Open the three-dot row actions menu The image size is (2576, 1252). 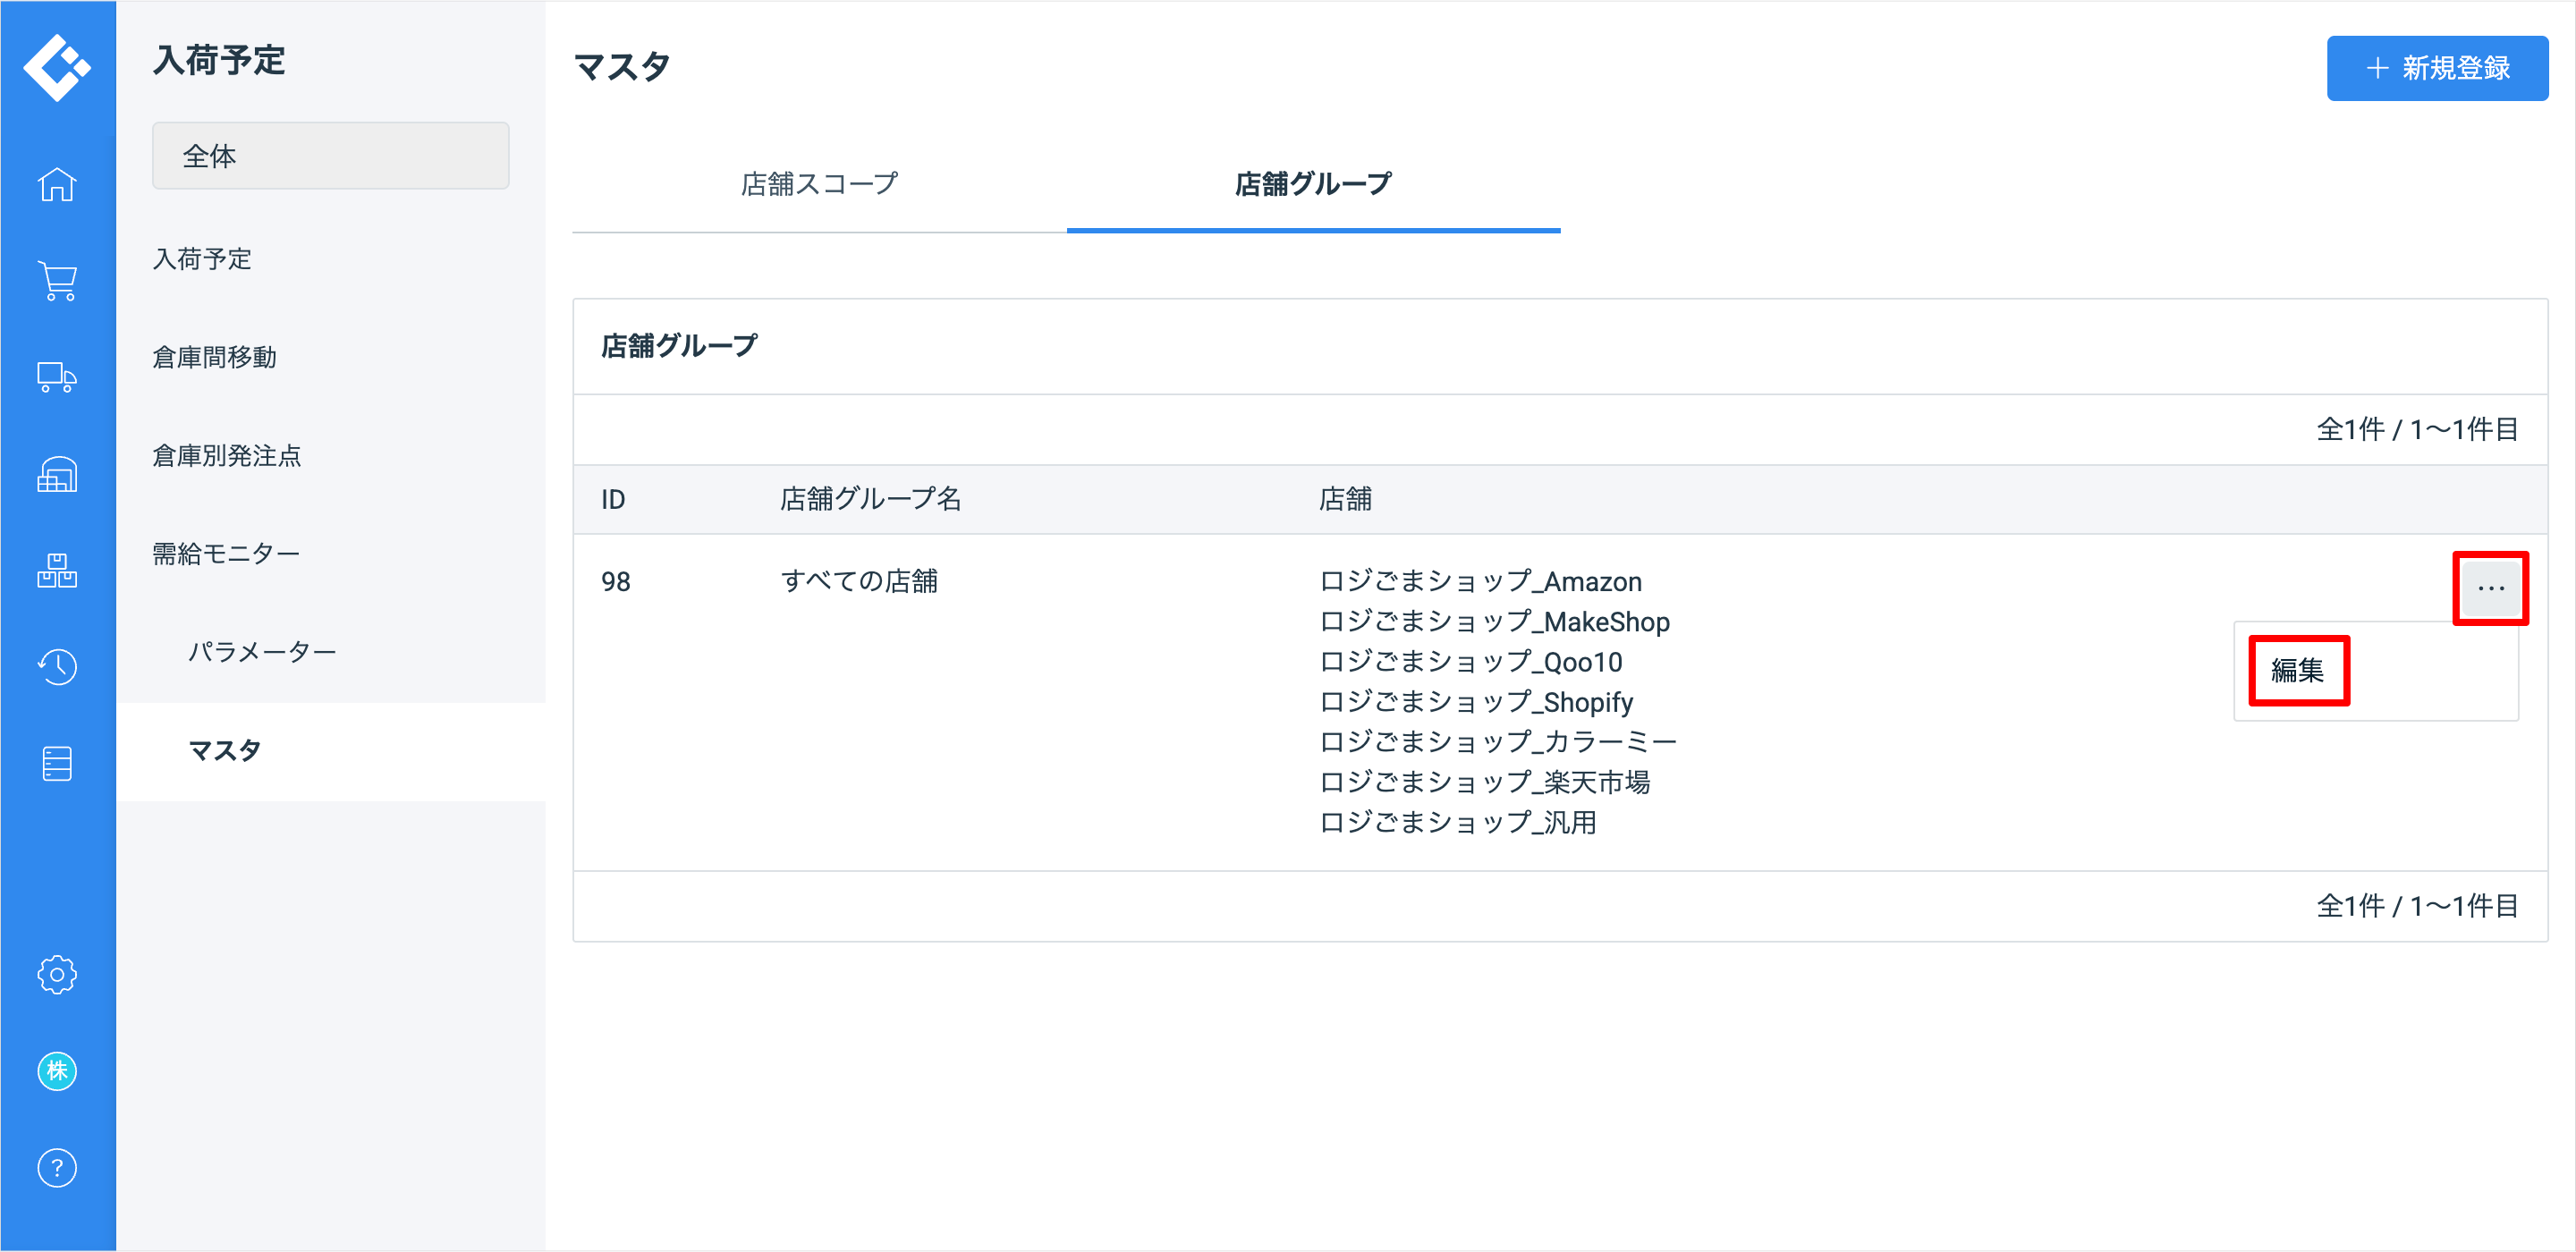tap(2490, 588)
